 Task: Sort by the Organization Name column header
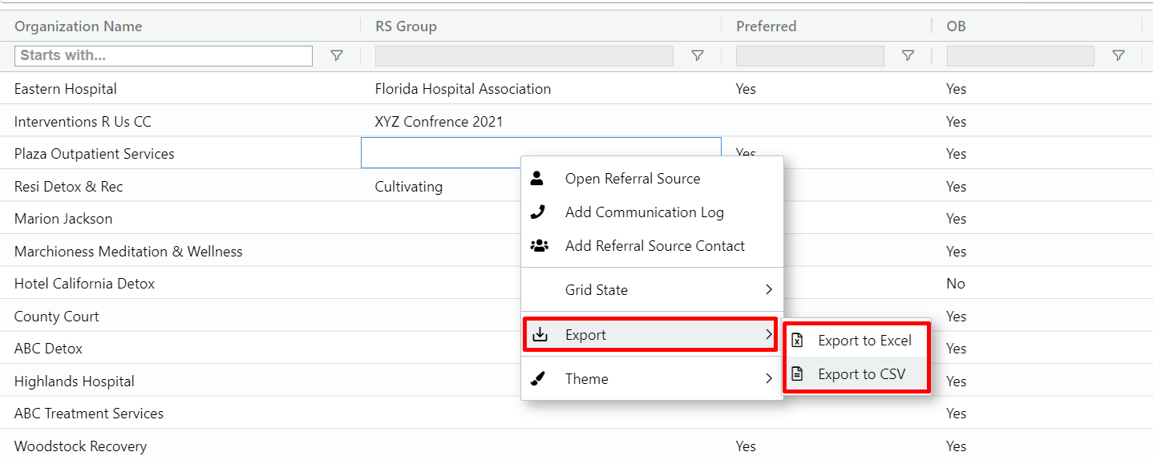click(x=78, y=26)
